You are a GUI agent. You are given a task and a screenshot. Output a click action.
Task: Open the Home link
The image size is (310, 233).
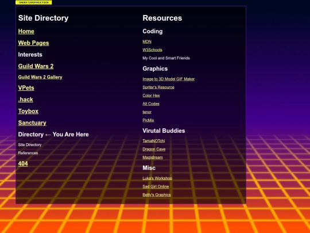26,31
